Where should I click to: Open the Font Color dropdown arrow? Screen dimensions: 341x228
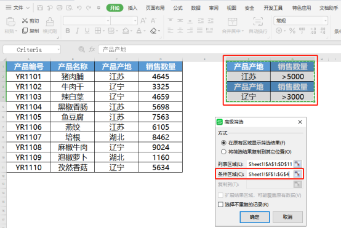point(145,31)
